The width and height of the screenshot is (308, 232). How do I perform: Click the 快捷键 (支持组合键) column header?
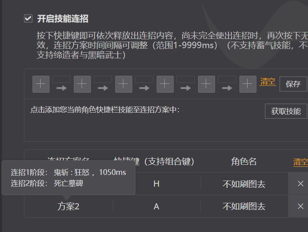[x=154, y=162]
